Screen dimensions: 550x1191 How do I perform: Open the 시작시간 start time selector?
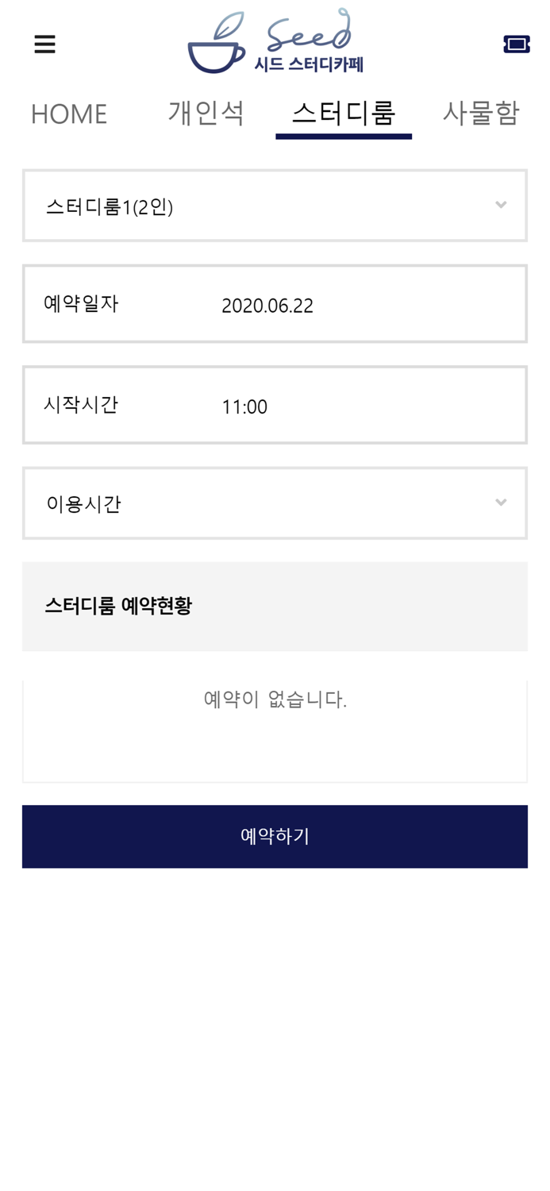[275, 405]
